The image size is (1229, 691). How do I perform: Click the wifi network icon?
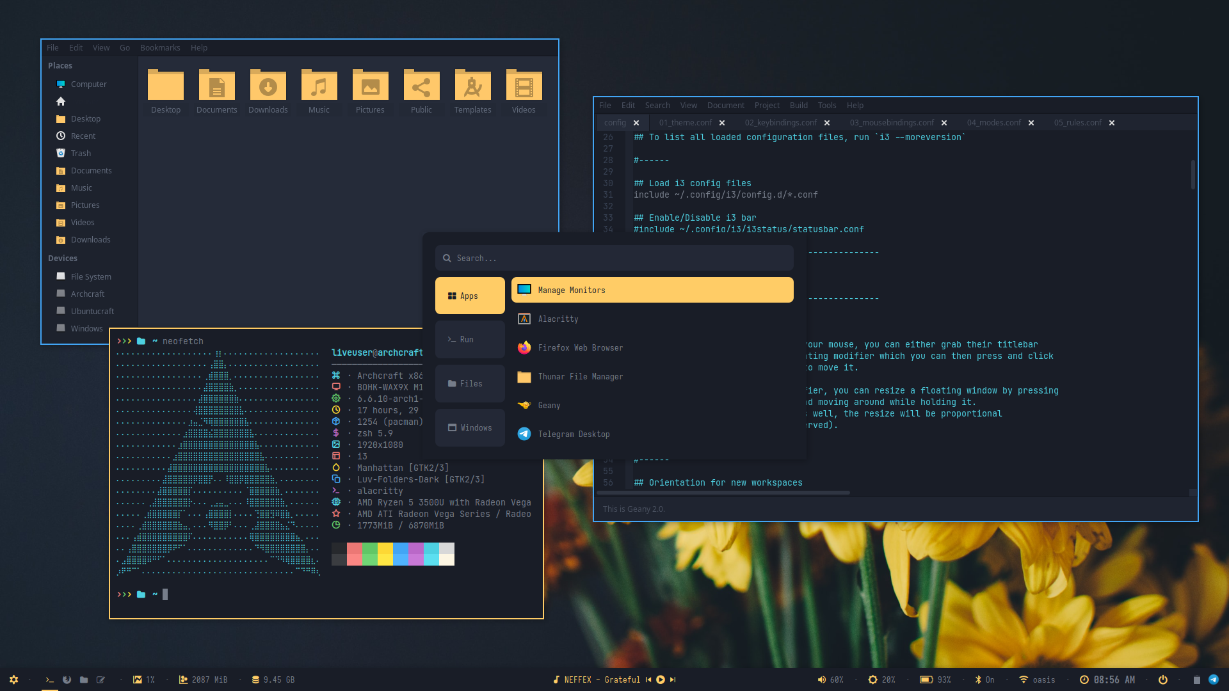point(1024,679)
